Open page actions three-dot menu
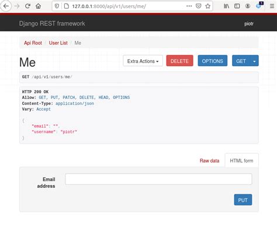This screenshot has height=226, width=277. [189, 6]
